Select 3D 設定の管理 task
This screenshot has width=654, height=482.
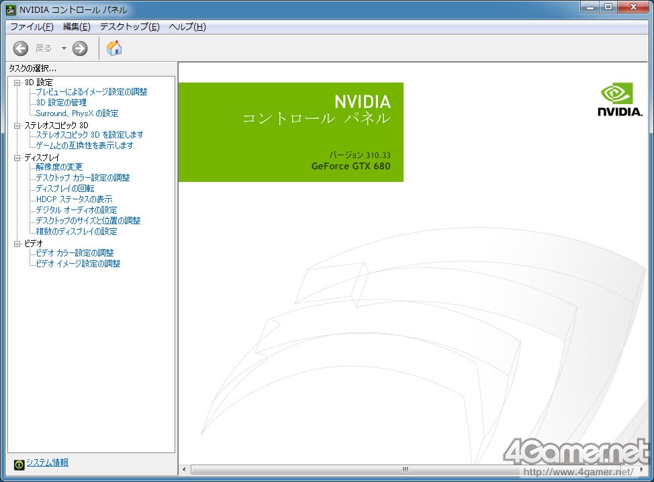click(x=61, y=103)
